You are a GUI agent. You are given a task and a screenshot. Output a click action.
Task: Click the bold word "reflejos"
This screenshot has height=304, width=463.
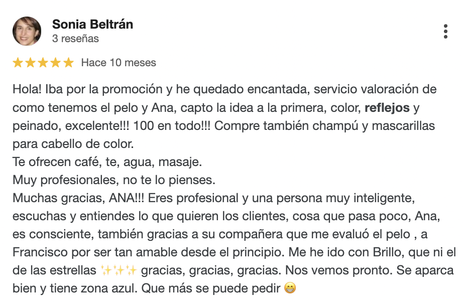(x=387, y=107)
